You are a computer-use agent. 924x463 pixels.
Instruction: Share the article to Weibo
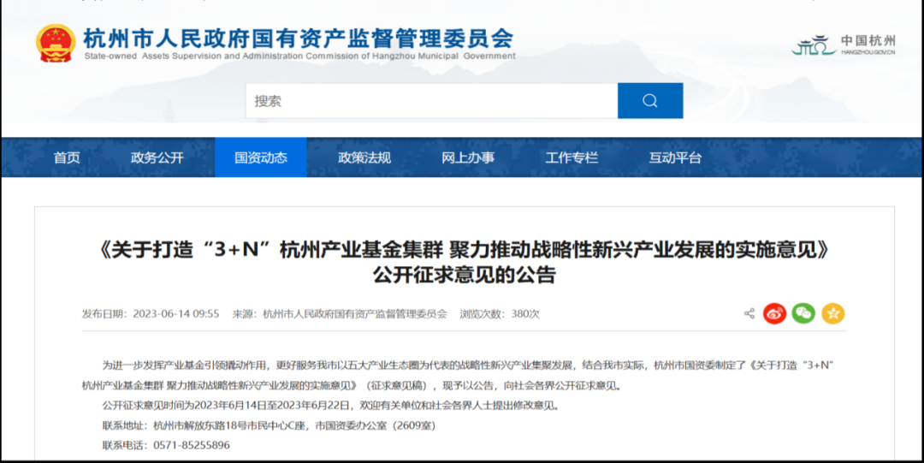pos(774,313)
